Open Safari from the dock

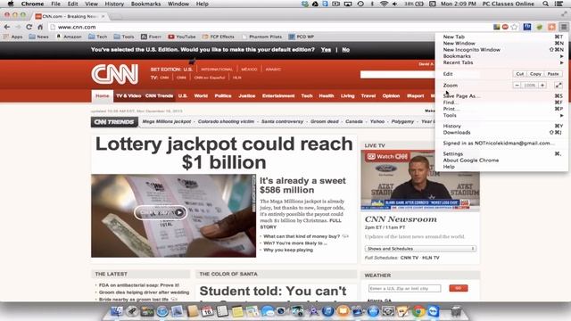click(x=162, y=311)
